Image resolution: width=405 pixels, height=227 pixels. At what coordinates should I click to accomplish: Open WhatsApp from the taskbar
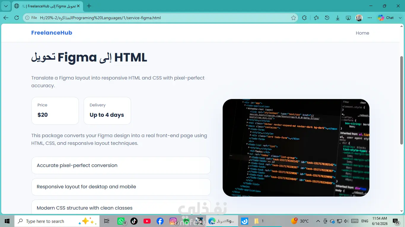pyautogui.click(x=121, y=221)
